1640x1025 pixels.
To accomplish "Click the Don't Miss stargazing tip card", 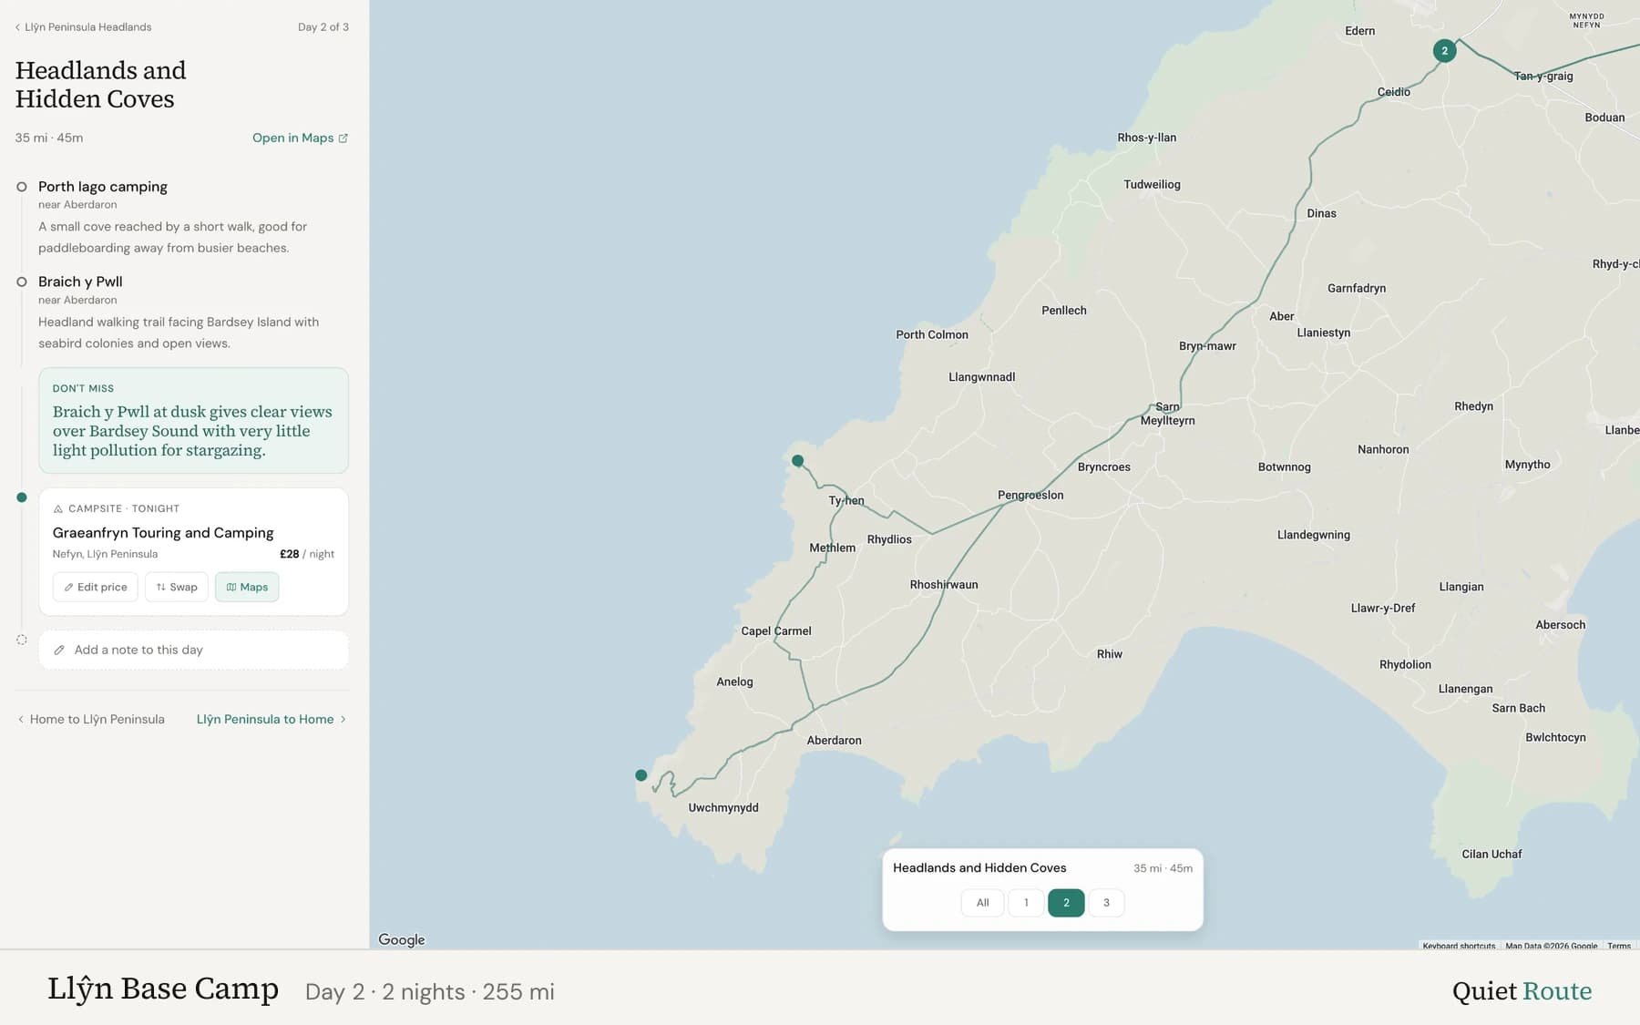I will (193, 421).
